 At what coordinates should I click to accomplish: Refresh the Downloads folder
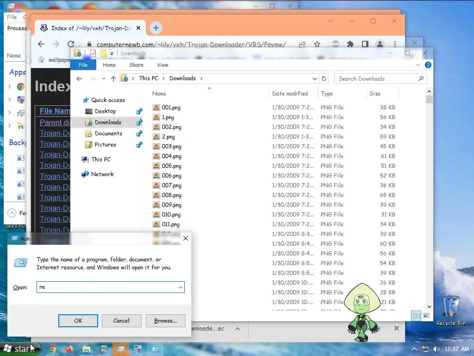point(324,79)
